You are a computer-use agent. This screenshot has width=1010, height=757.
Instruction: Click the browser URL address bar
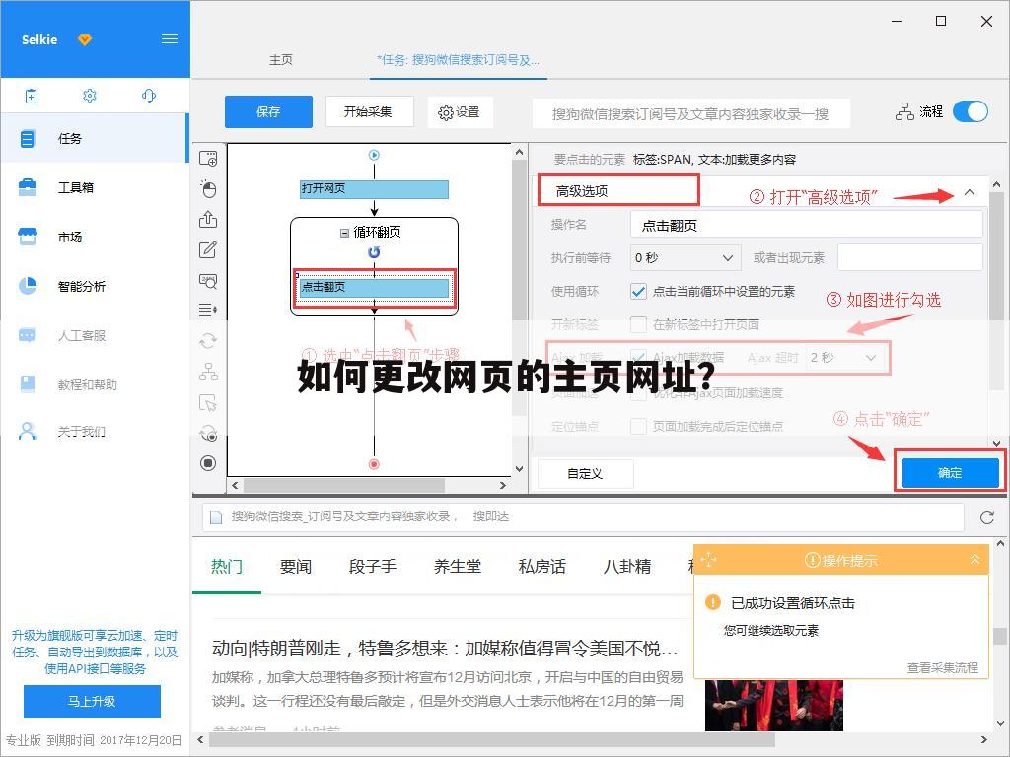click(x=583, y=516)
